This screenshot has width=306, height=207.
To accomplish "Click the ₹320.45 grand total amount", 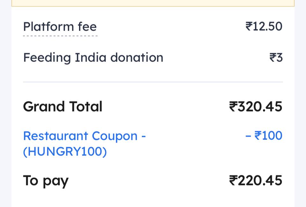I will pos(256,107).
